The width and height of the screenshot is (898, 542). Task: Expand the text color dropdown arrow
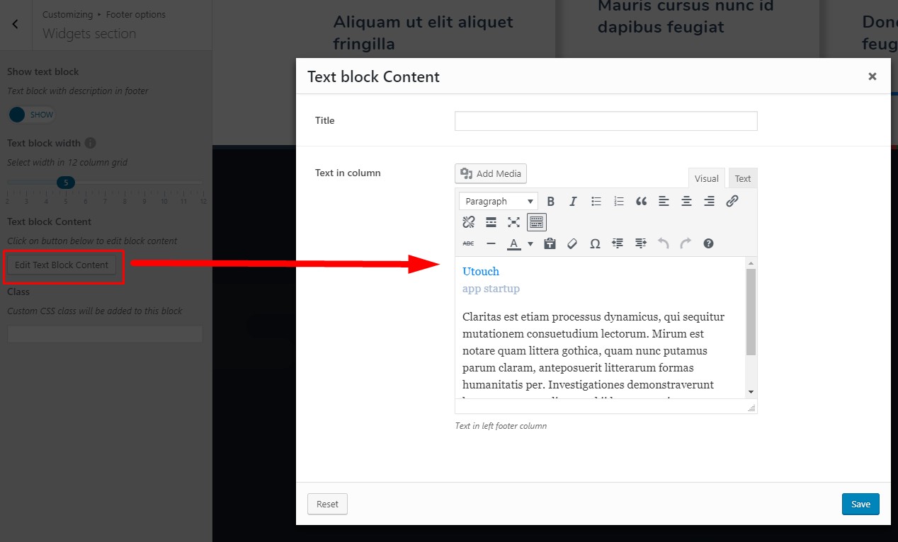point(530,243)
